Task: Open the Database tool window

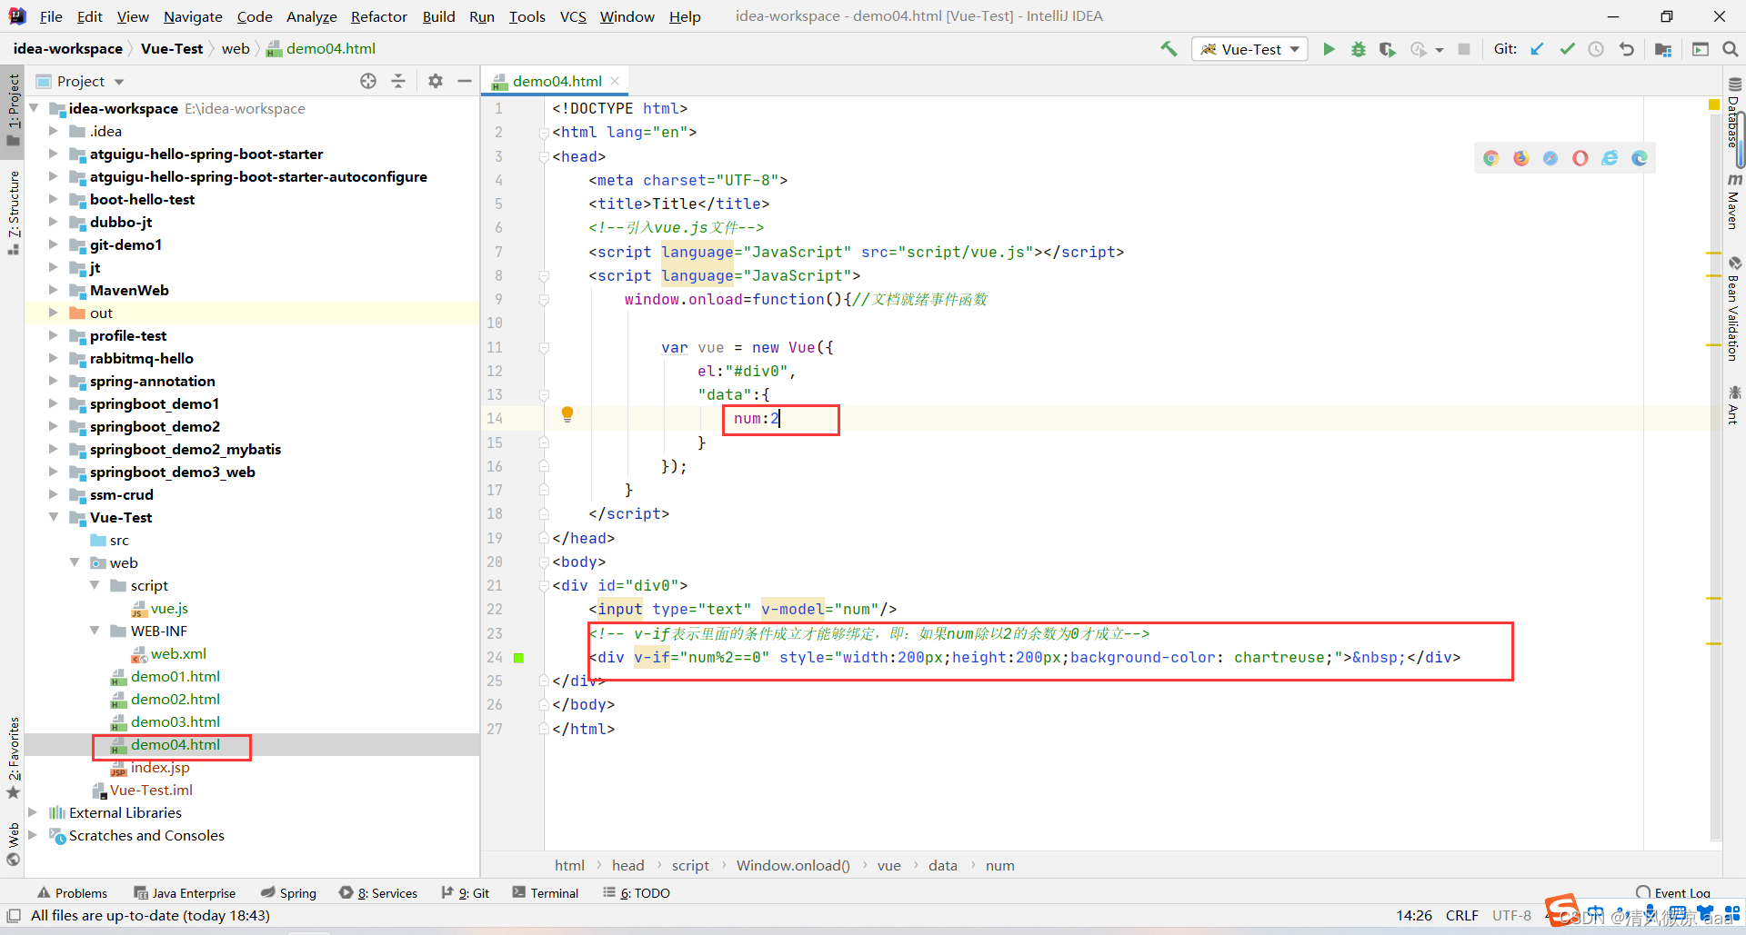Action: (1734, 113)
